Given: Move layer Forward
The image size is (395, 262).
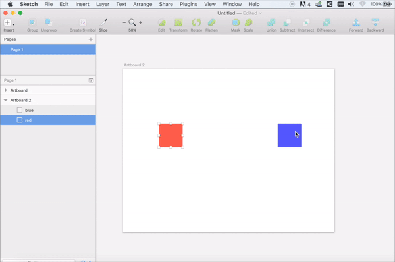Looking at the screenshot, I should click(356, 22).
